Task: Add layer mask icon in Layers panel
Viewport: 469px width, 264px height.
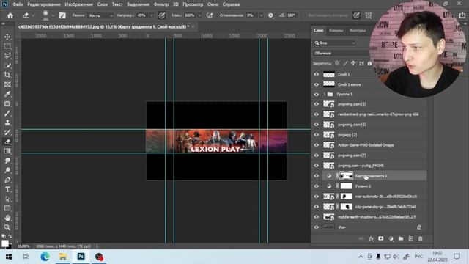Action: tap(381, 238)
